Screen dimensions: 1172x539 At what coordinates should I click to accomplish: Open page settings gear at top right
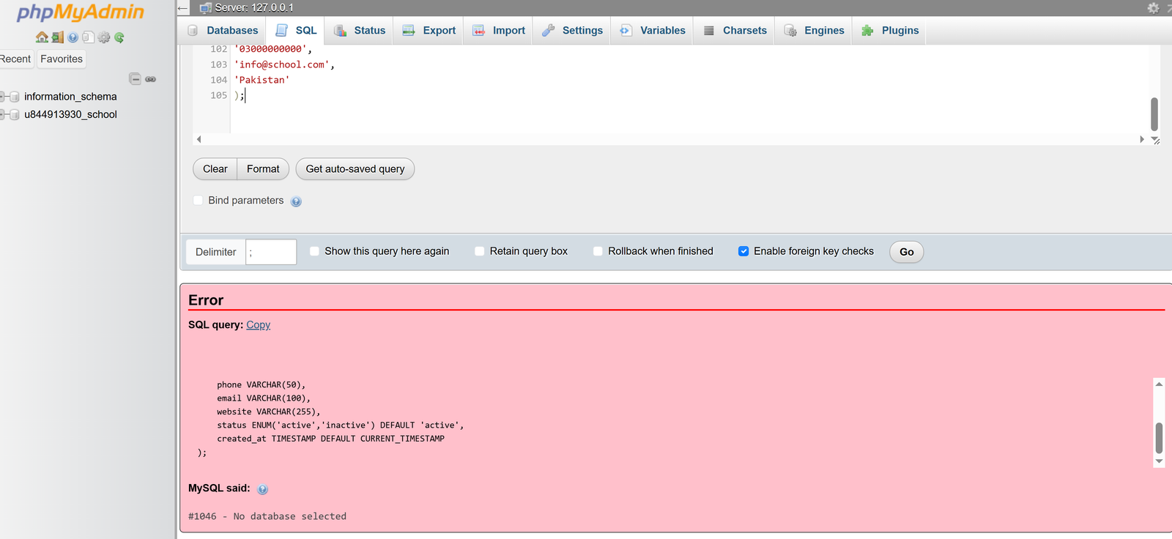click(x=1153, y=8)
